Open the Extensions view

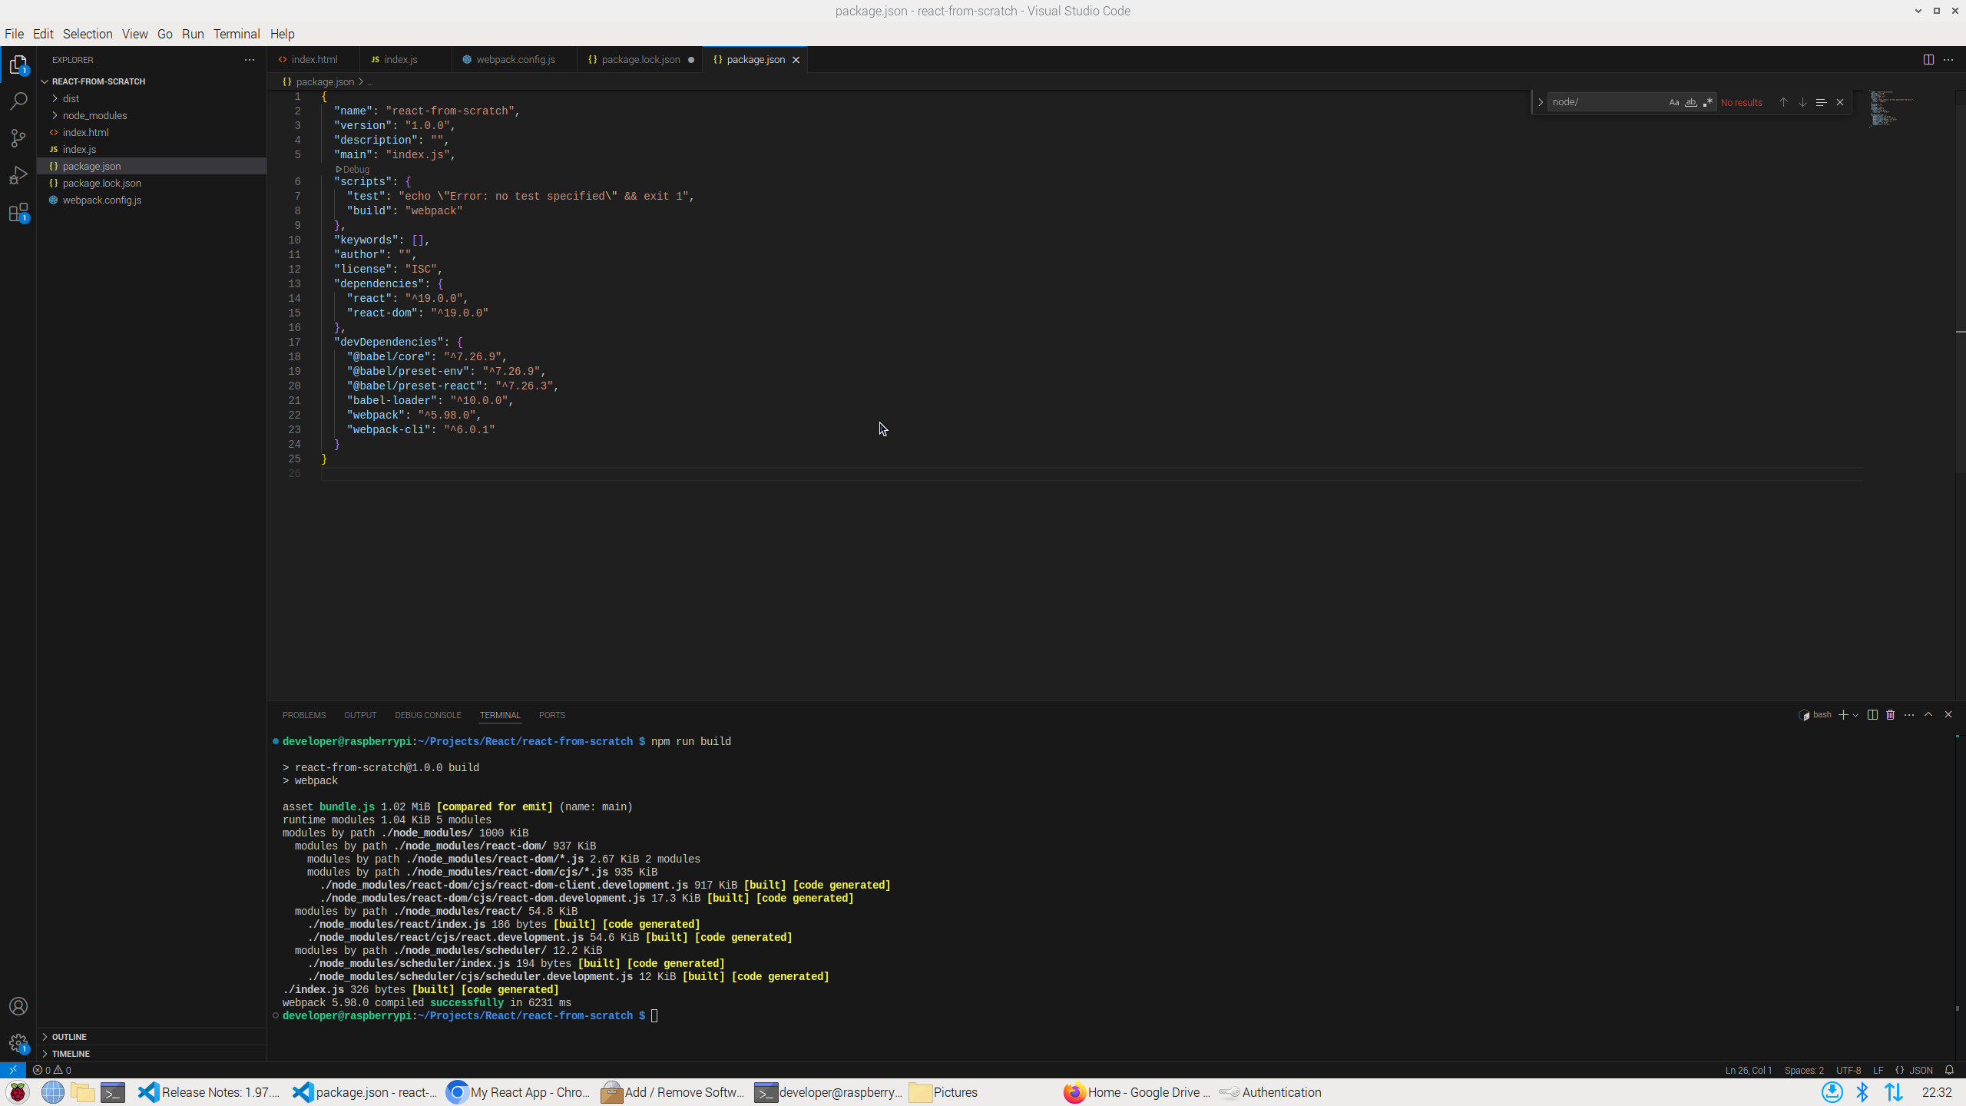click(18, 213)
